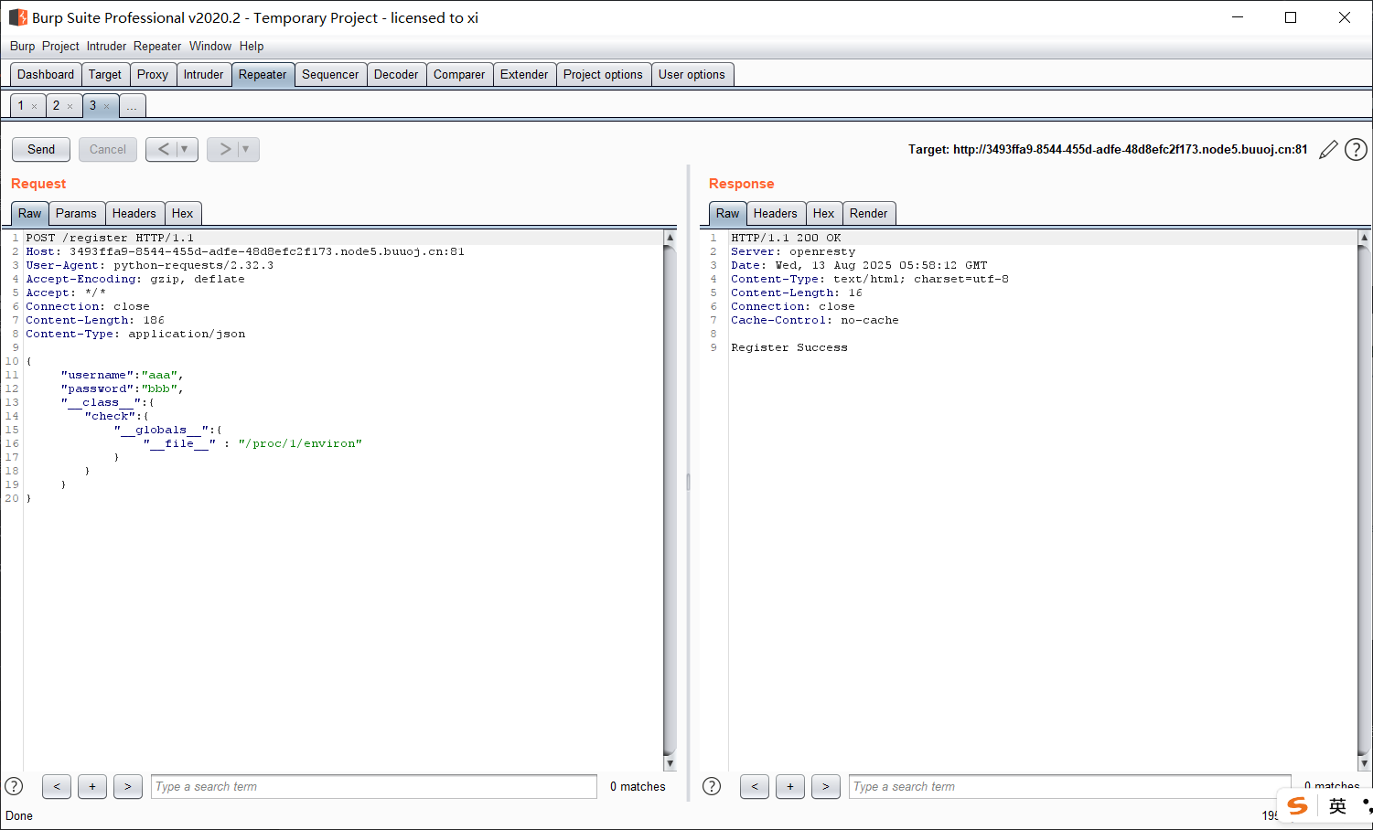Show the request Headers view
Image resolution: width=1373 pixels, height=830 pixels.
[134, 214]
